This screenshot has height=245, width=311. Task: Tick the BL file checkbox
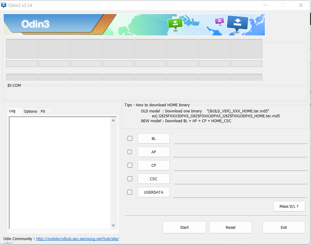(130, 138)
